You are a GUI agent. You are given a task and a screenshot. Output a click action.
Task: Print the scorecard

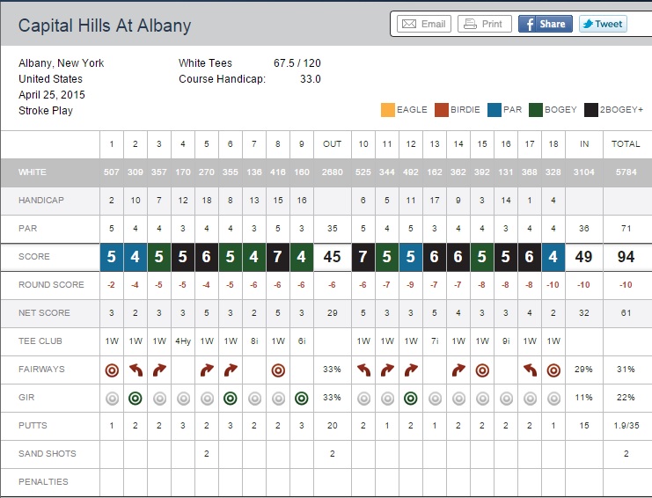pos(482,24)
